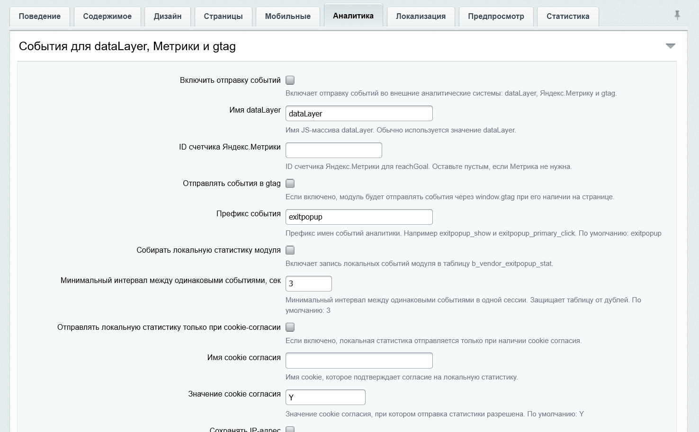
Task: Select the Мобильные tab
Action: tap(288, 17)
